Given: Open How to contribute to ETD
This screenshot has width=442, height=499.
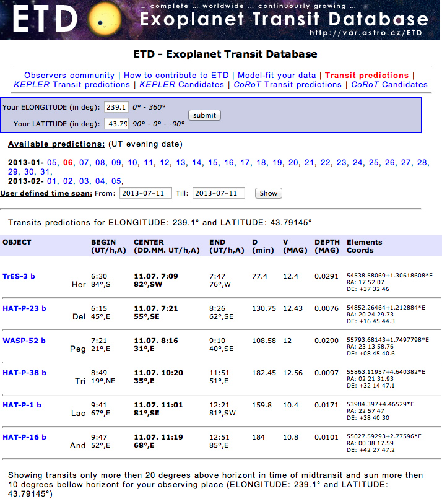Looking at the screenshot, I should [176, 75].
